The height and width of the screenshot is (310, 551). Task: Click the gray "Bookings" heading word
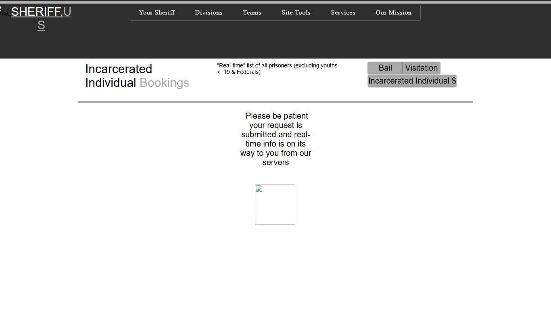[164, 83]
